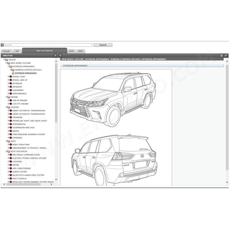Click the ENGINE open-book icon
This screenshot has width=229, height=229.
coord(9,97)
